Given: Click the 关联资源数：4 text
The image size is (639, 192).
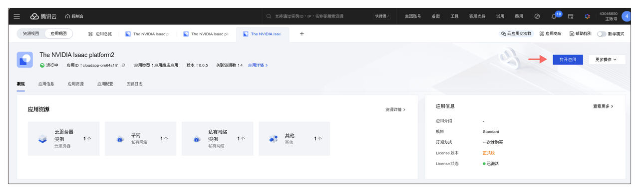Looking at the screenshot, I should pyautogui.click(x=229, y=65).
